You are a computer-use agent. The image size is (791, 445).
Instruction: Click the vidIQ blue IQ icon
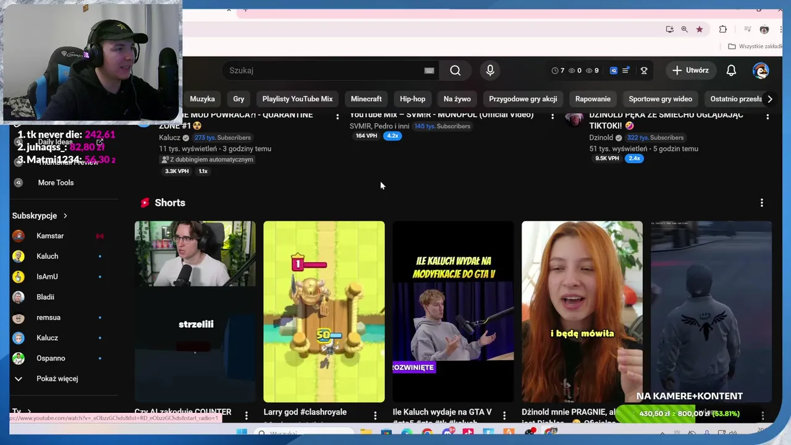[x=614, y=70]
